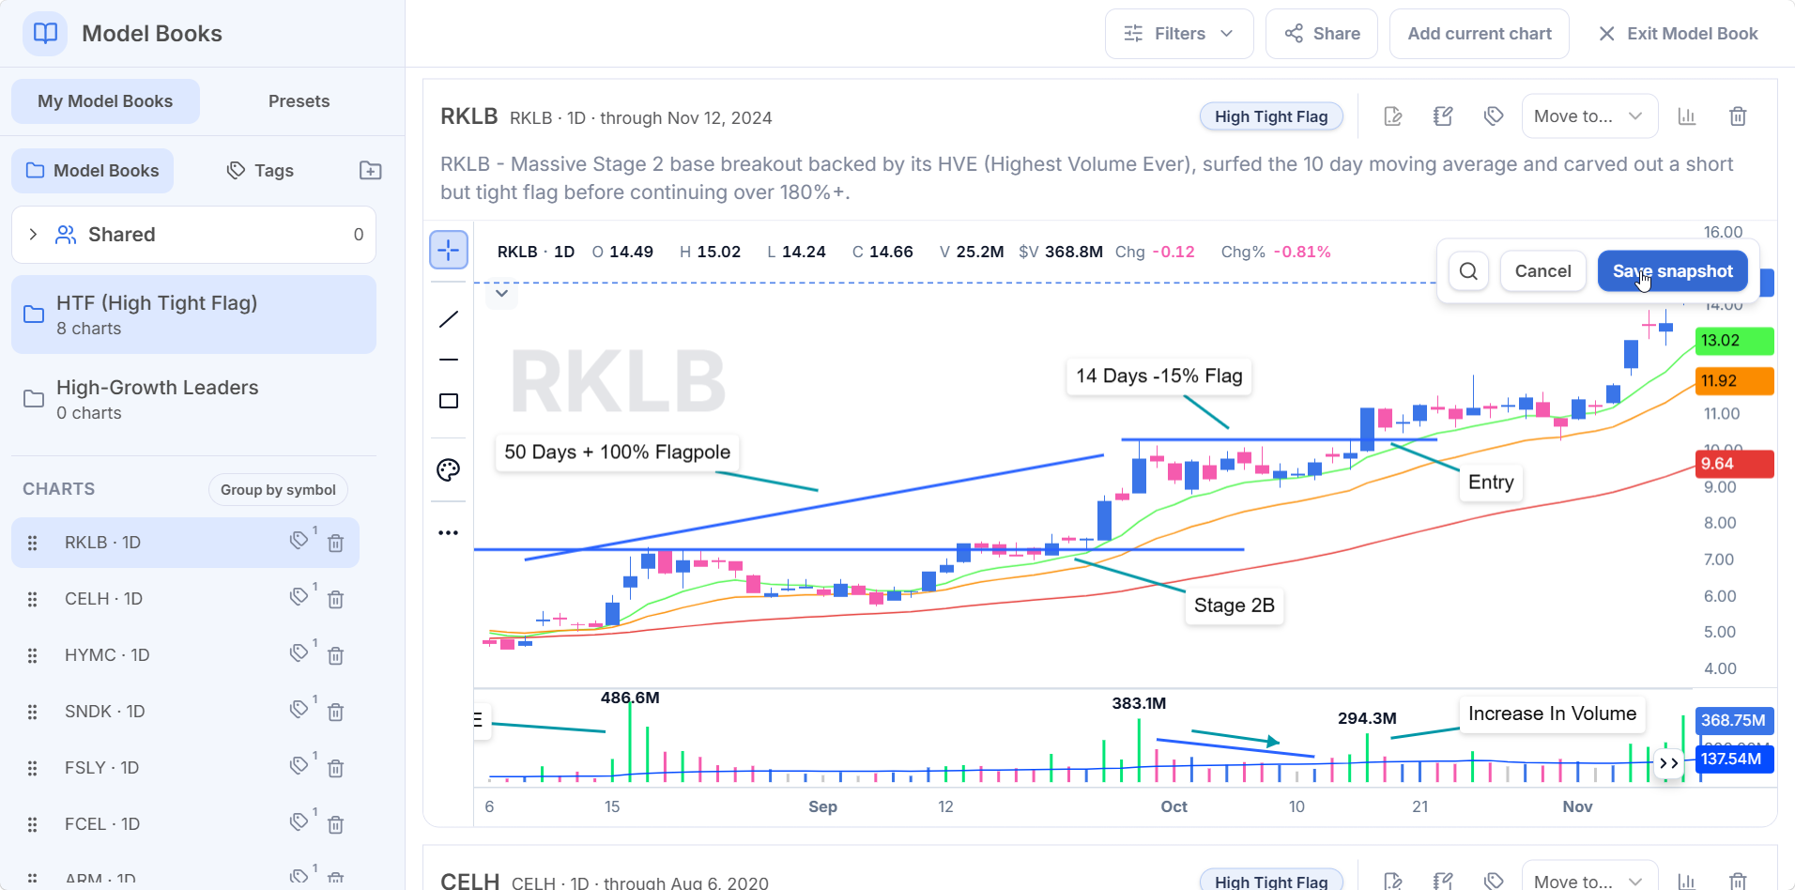Viewport: 1795px width, 890px height.
Task: Open more drawing tools ellipsis
Action: [449, 532]
